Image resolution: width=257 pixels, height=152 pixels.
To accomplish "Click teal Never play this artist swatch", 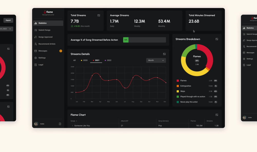I will (x=178, y=102).
